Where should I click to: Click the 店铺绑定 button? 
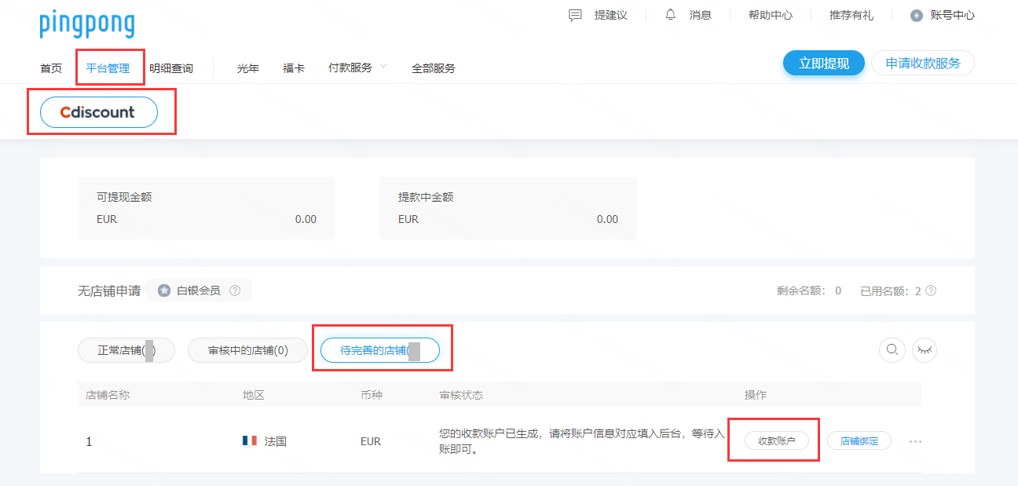(x=859, y=440)
